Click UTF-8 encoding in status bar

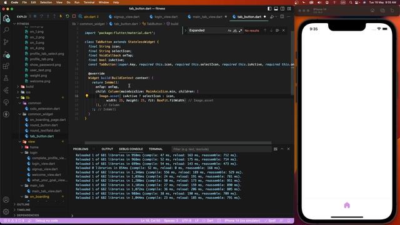coord(186,221)
